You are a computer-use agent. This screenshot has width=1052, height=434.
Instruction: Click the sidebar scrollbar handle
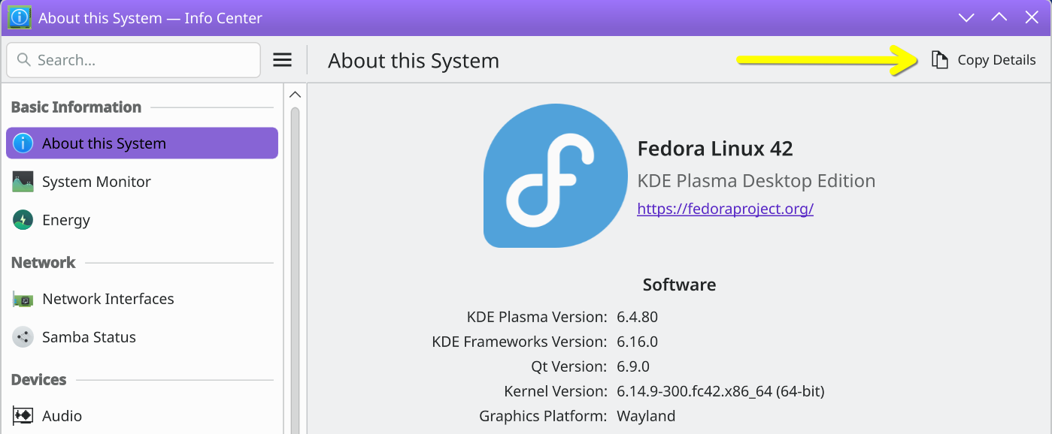tap(295, 270)
